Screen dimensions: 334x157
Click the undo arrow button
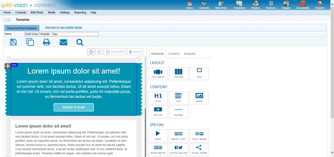[x=91, y=52]
